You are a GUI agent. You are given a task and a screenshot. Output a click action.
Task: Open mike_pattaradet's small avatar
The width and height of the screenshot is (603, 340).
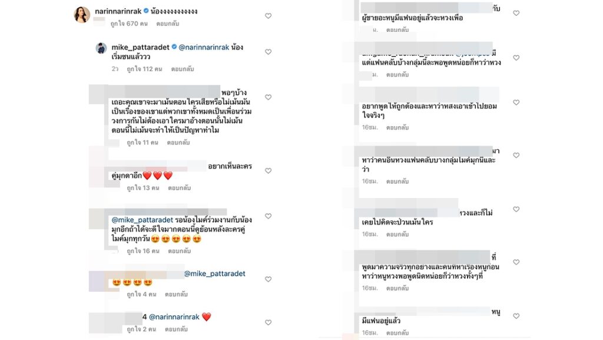(101, 48)
